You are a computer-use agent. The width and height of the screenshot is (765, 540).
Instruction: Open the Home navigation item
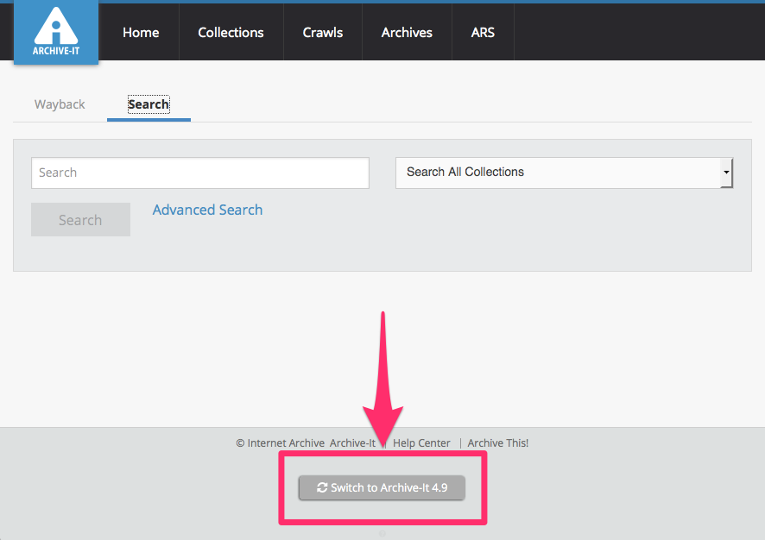[141, 33]
